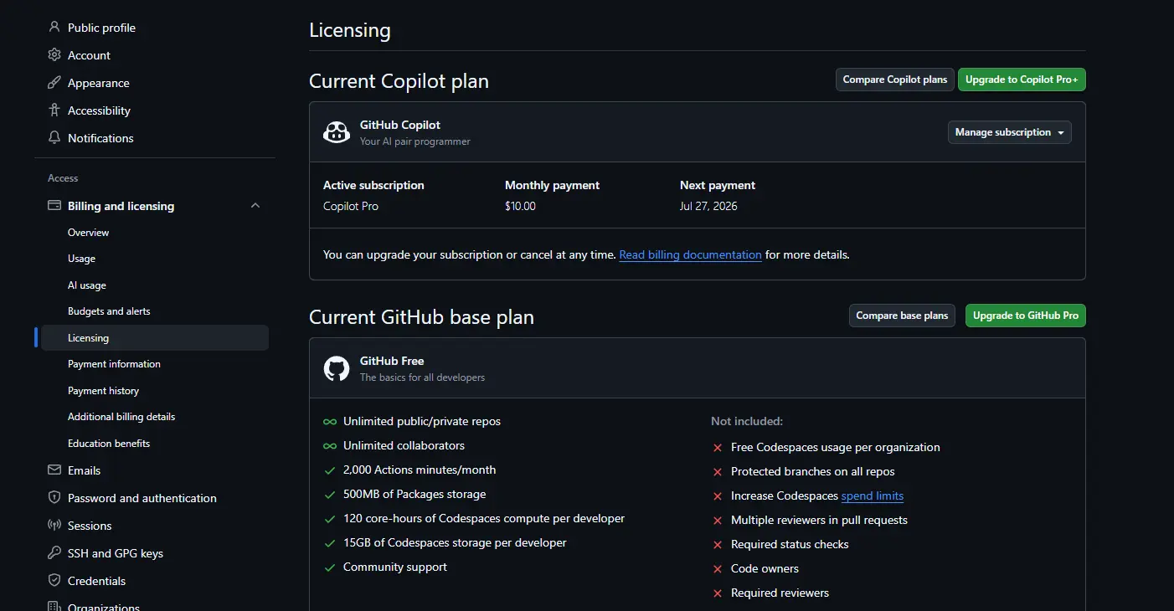Open the Manage subscription dropdown
The width and height of the screenshot is (1174, 611).
click(1010, 132)
